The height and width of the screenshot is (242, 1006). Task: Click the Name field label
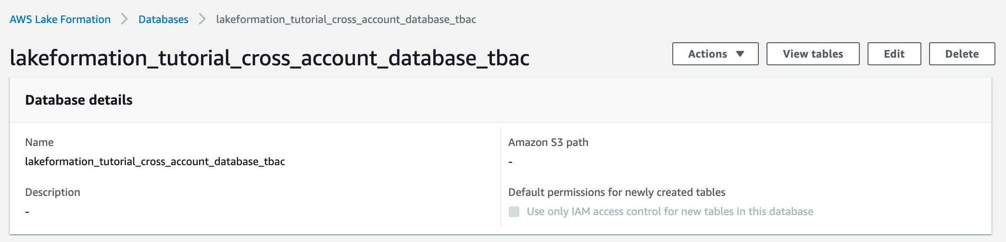pyautogui.click(x=39, y=142)
